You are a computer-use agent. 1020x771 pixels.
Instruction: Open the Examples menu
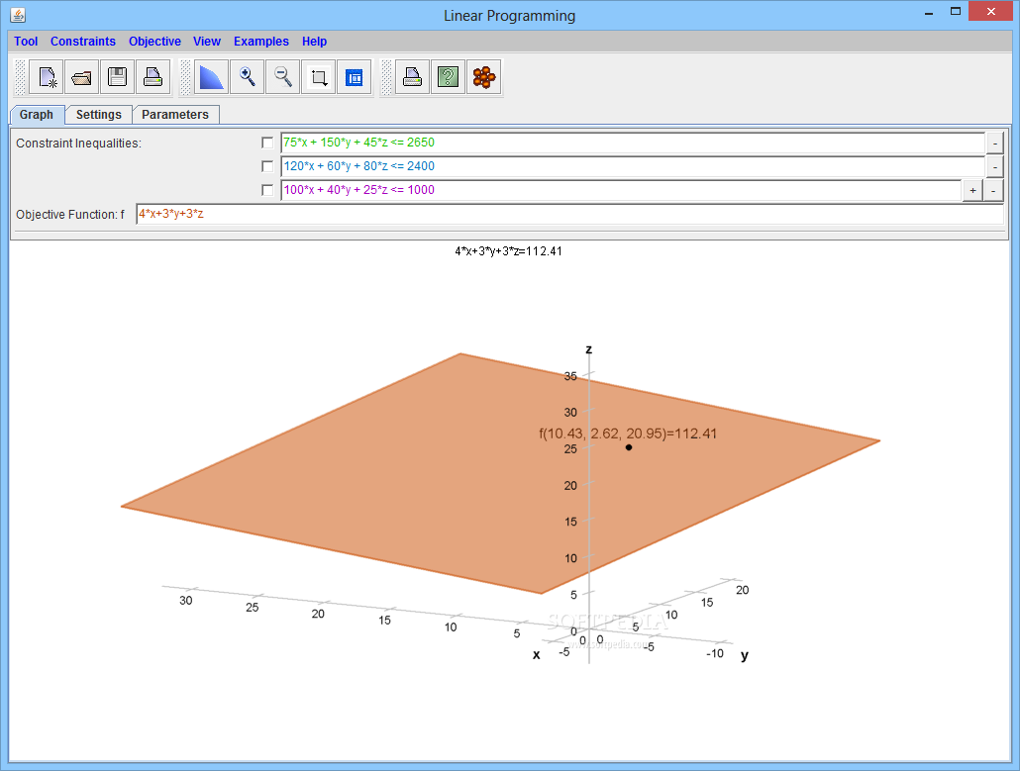(x=260, y=41)
